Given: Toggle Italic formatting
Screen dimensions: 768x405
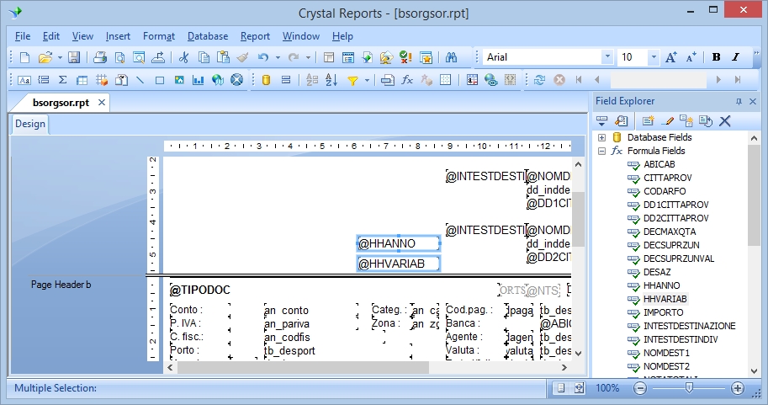Looking at the screenshot, I should (735, 57).
